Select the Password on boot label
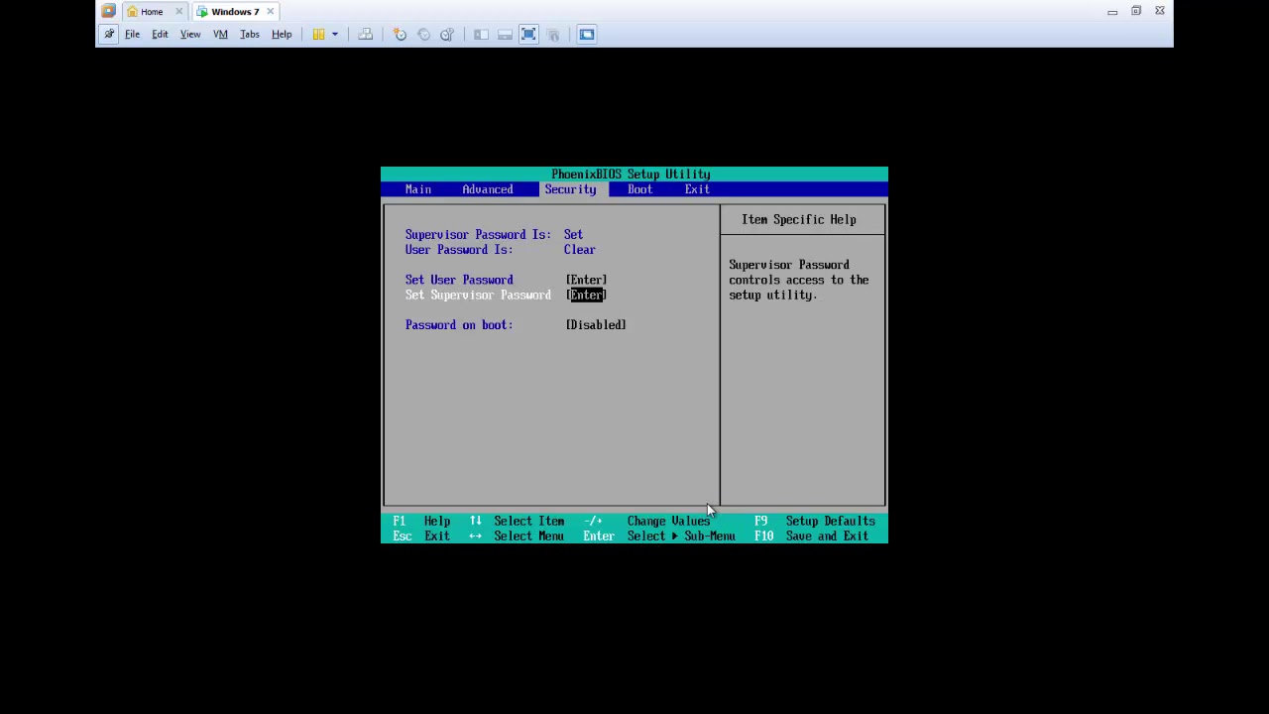The height and width of the screenshot is (714, 1269). click(459, 324)
